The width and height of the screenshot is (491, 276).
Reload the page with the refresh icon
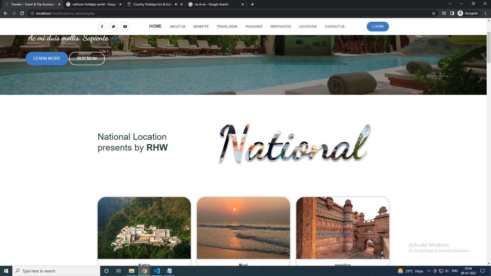tap(22, 13)
